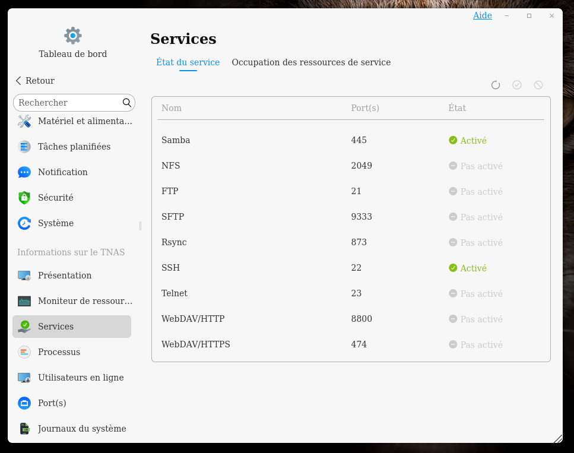Click the enable service checkmark icon

(517, 85)
